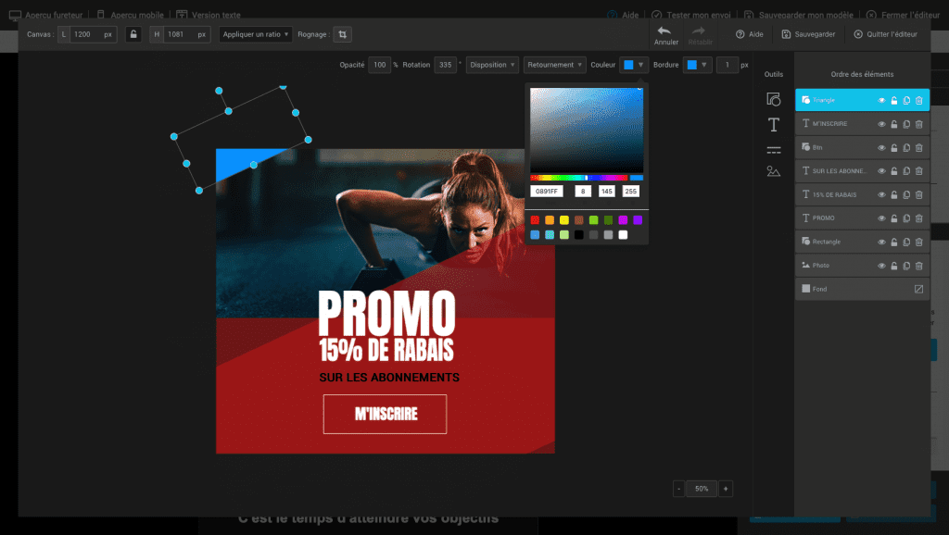The image size is (949, 535).
Task: Open the Disposition dropdown
Action: click(492, 65)
